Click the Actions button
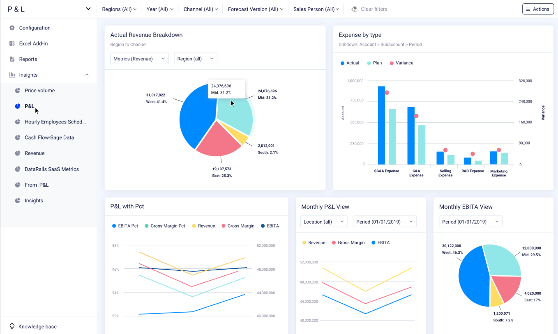The height and width of the screenshot is (334, 558). [x=537, y=9]
